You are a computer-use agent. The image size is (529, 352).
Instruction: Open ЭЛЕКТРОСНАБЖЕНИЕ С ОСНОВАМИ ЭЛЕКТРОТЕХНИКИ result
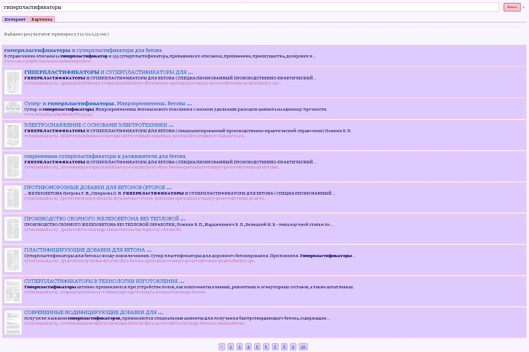coord(99,125)
